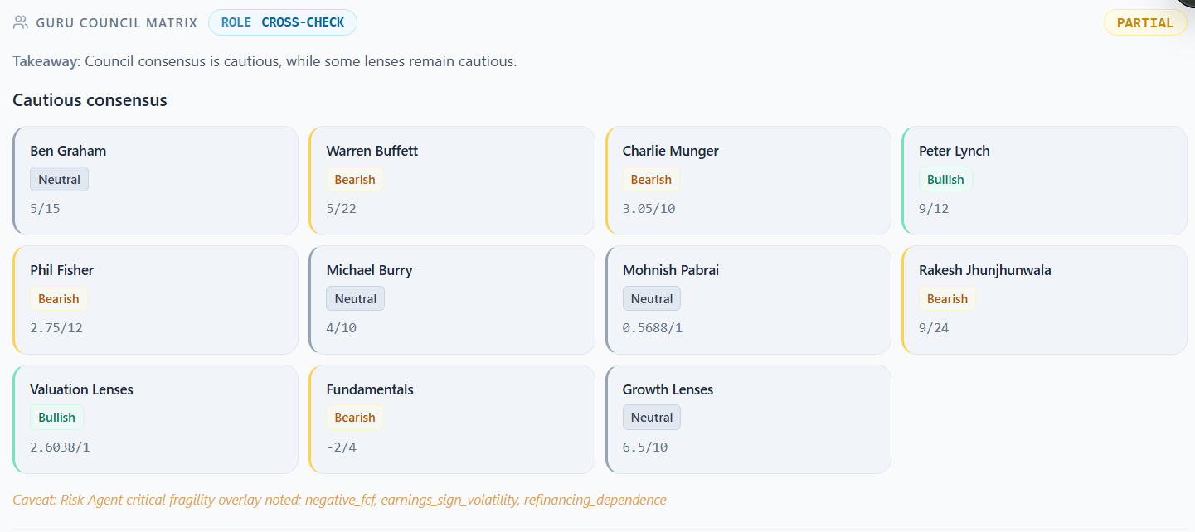The height and width of the screenshot is (532, 1195).
Task: Click Charlie Munger's Bearish tag
Action: point(651,180)
